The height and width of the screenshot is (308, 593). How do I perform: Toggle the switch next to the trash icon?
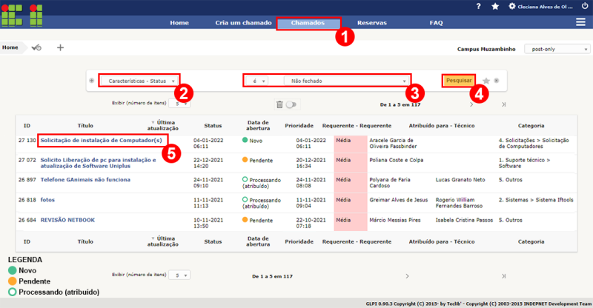point(291,104)
